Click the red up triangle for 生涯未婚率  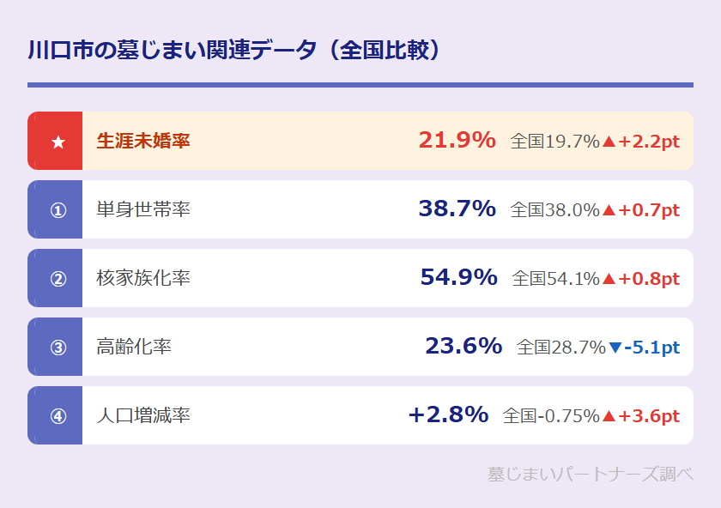click(x=609, y=142)
